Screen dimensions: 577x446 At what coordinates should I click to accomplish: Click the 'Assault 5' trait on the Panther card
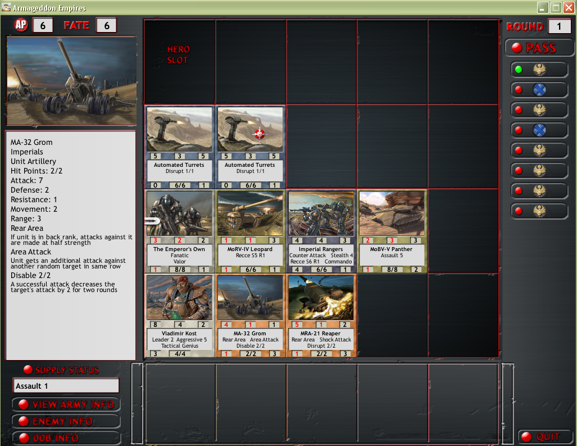(392, 256)
